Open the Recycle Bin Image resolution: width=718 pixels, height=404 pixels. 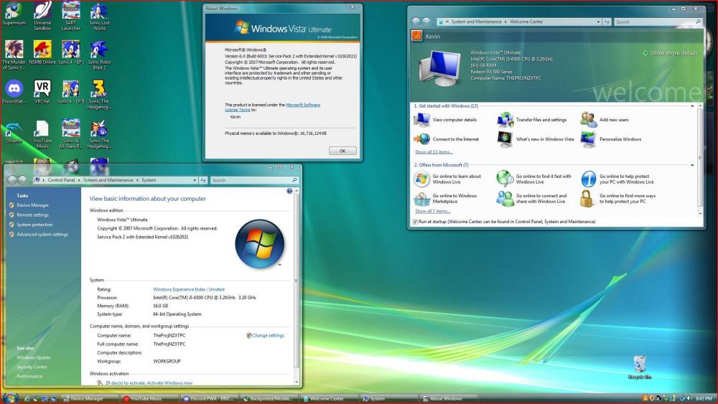(639, 364)
